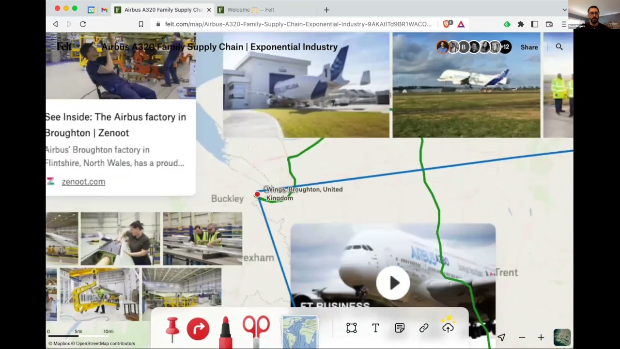The width and height of the screenshot is (620, 349).
Task: Toggle the browser sidebar panel
Action: pos(535,24)
